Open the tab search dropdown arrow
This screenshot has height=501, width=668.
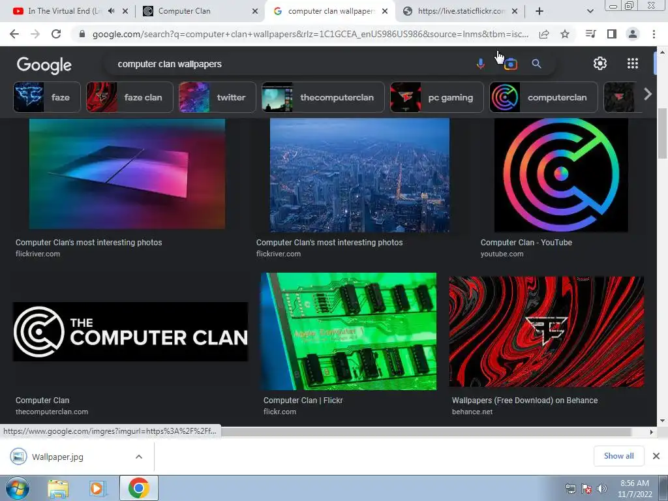pyautogui.click(x=590, y=11)
